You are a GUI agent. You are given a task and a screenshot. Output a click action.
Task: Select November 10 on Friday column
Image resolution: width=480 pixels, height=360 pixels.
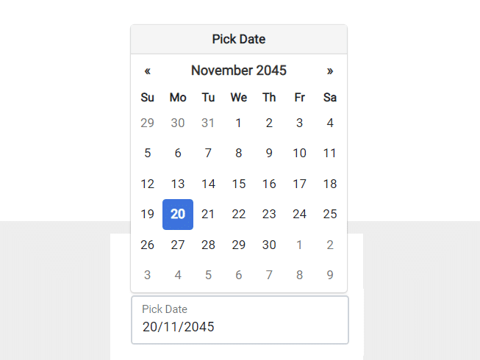[x=299, y=154]
